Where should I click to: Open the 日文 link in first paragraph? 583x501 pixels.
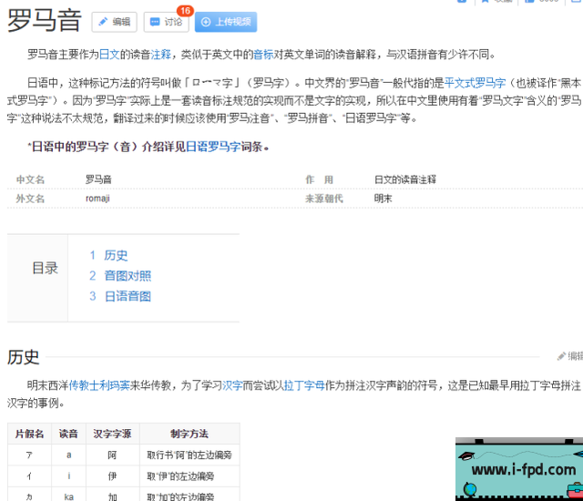[109, 55]
